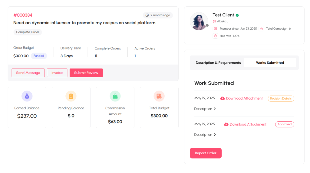The height and width of the screenshot is (173, 310).
Task: Open the Invoice button
Action: pyautogui.click(x=57, y=73)
